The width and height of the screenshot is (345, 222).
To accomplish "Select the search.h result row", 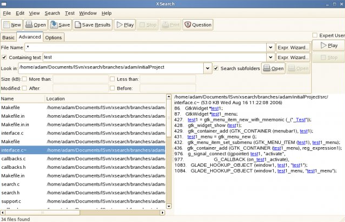I will [83, 193].
